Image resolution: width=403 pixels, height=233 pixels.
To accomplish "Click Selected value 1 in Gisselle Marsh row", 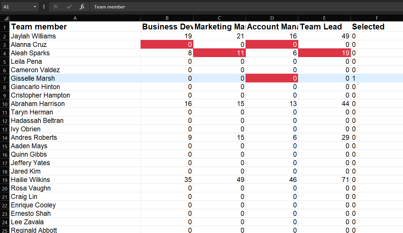I will point(377,78).
